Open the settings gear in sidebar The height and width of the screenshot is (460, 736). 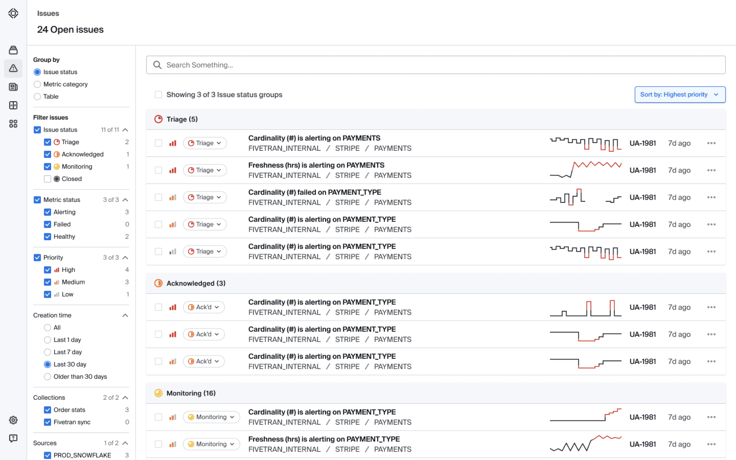[x=13, y=420]
